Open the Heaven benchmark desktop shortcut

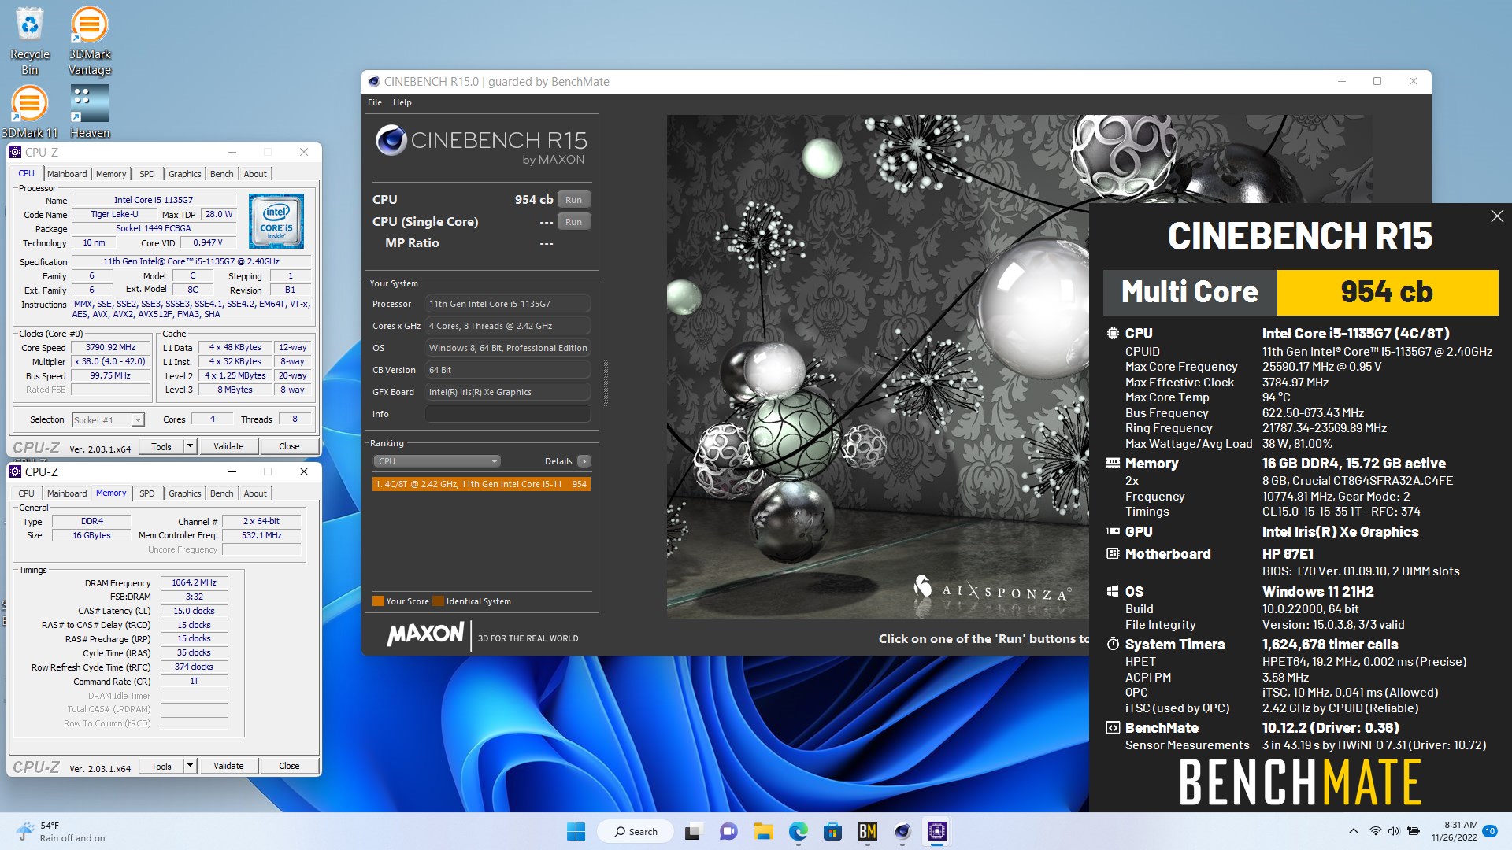click(89, 112)
